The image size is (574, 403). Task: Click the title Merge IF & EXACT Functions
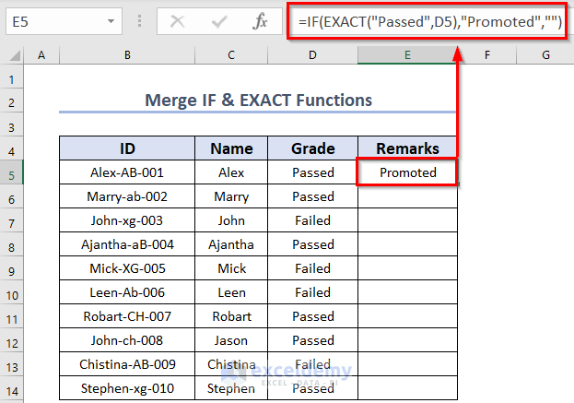258,100
